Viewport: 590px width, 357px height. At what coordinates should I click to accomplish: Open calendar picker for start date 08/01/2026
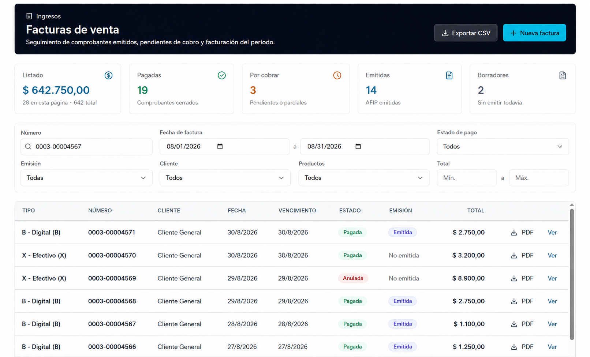[220, 146]
